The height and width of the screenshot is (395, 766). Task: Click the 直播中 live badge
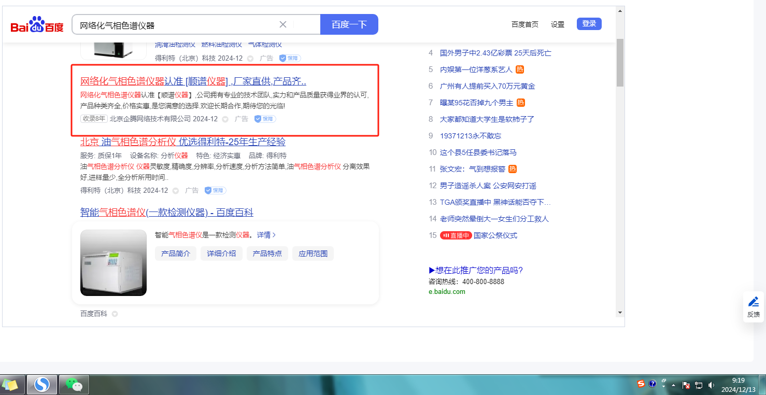(x=456, y=235)
